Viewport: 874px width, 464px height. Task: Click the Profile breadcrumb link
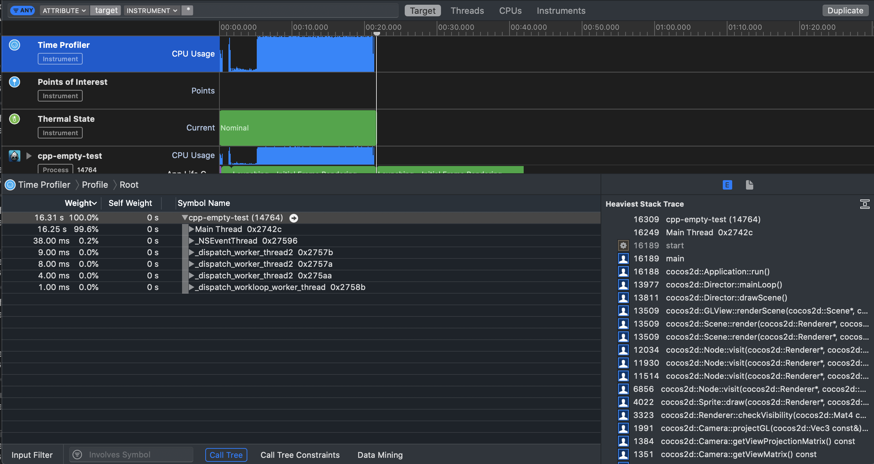(95, 185)
